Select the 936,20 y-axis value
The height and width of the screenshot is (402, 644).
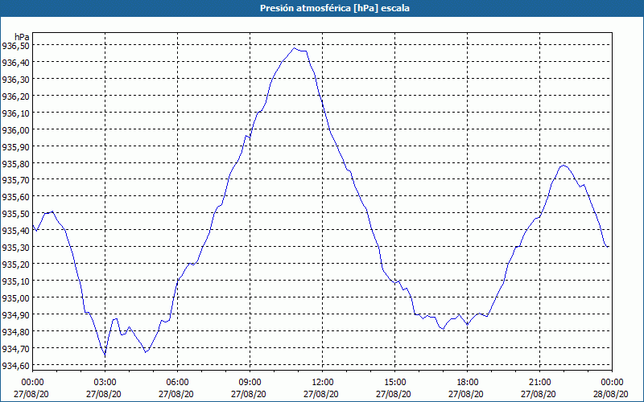(x=15, y=96)
